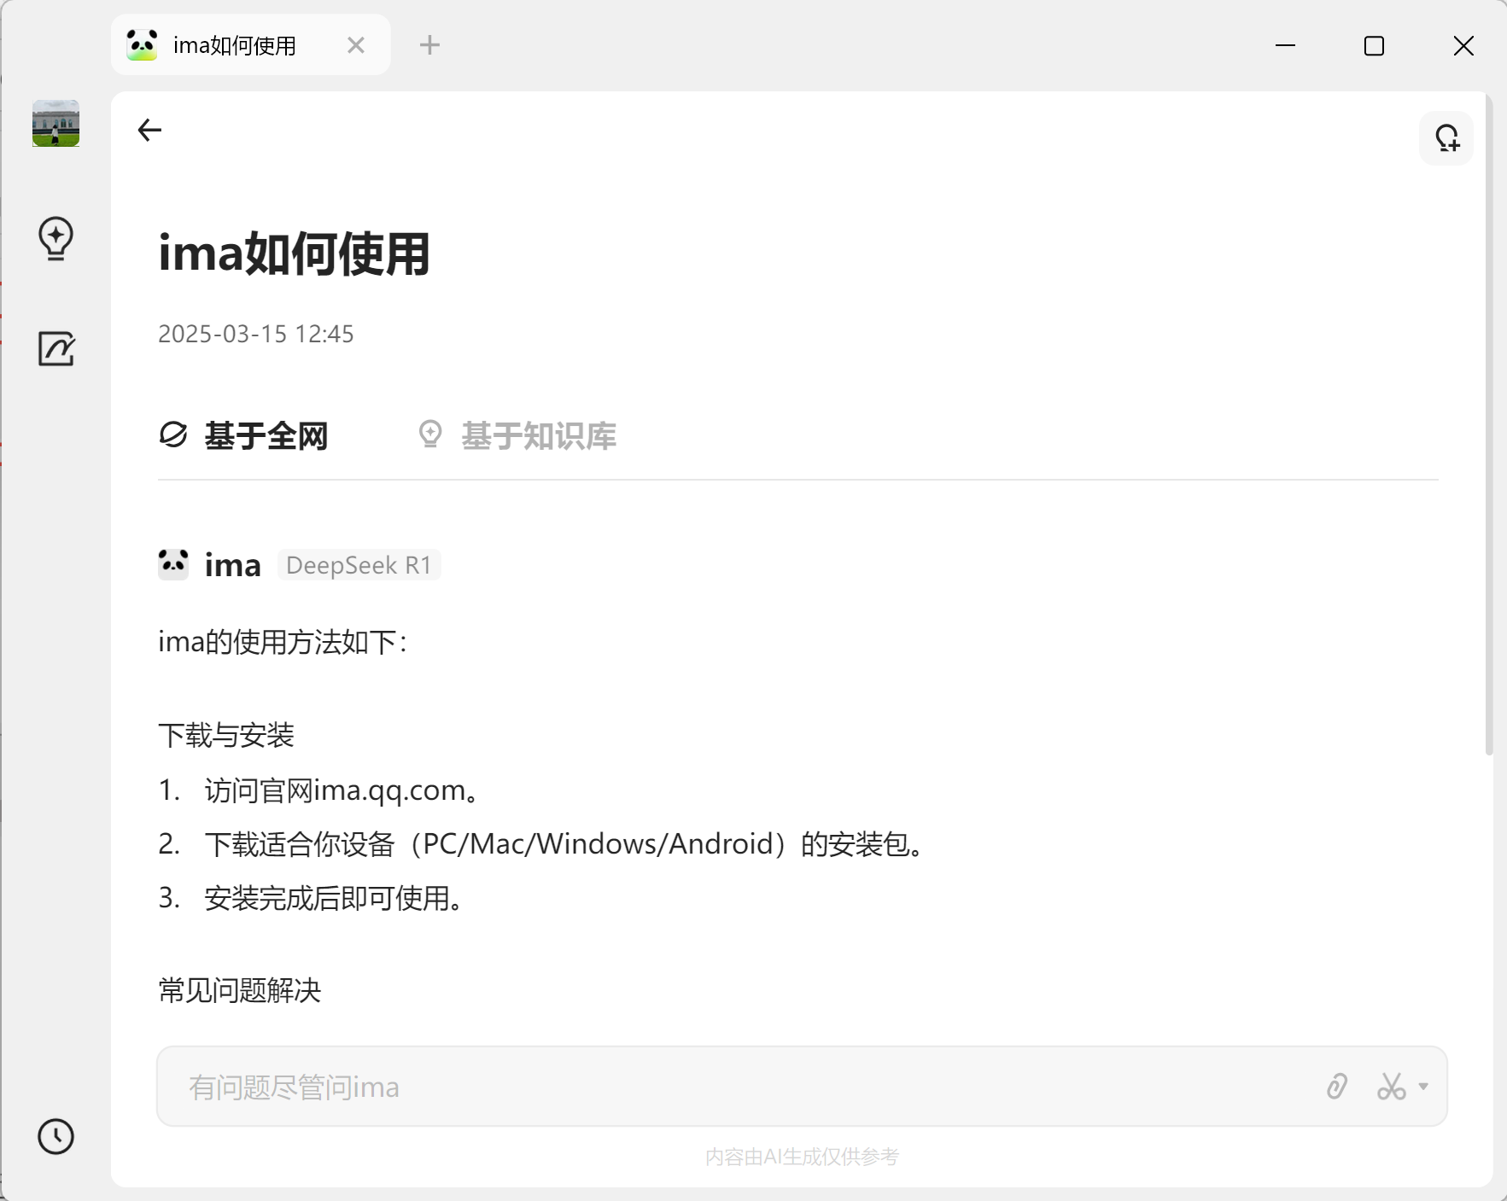Open the history clock icon
The height and width of the screenshot is (1201, 1507).
tap(55, 1137)
